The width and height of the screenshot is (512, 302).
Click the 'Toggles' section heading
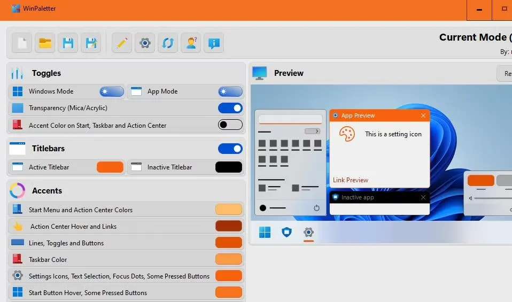pyautogui.click(x=46, y=73)
